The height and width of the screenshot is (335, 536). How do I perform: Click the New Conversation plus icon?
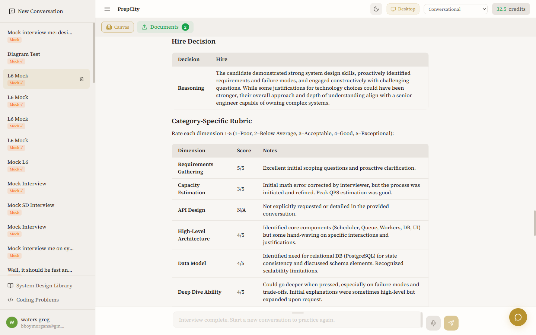coord(12,11)
